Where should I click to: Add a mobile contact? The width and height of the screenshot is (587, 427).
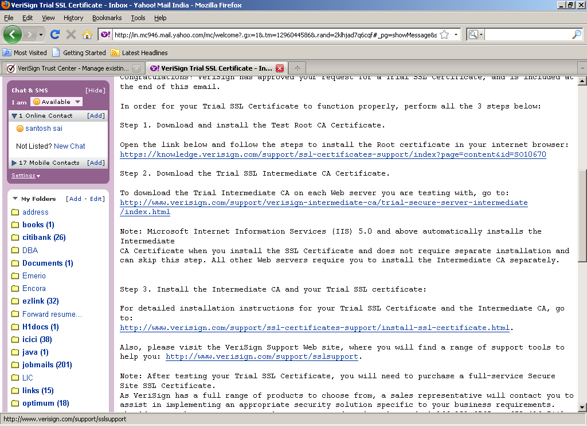96,162
